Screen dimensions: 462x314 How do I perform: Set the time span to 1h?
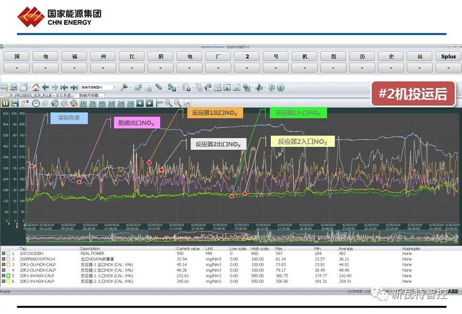tap(83, 103)
